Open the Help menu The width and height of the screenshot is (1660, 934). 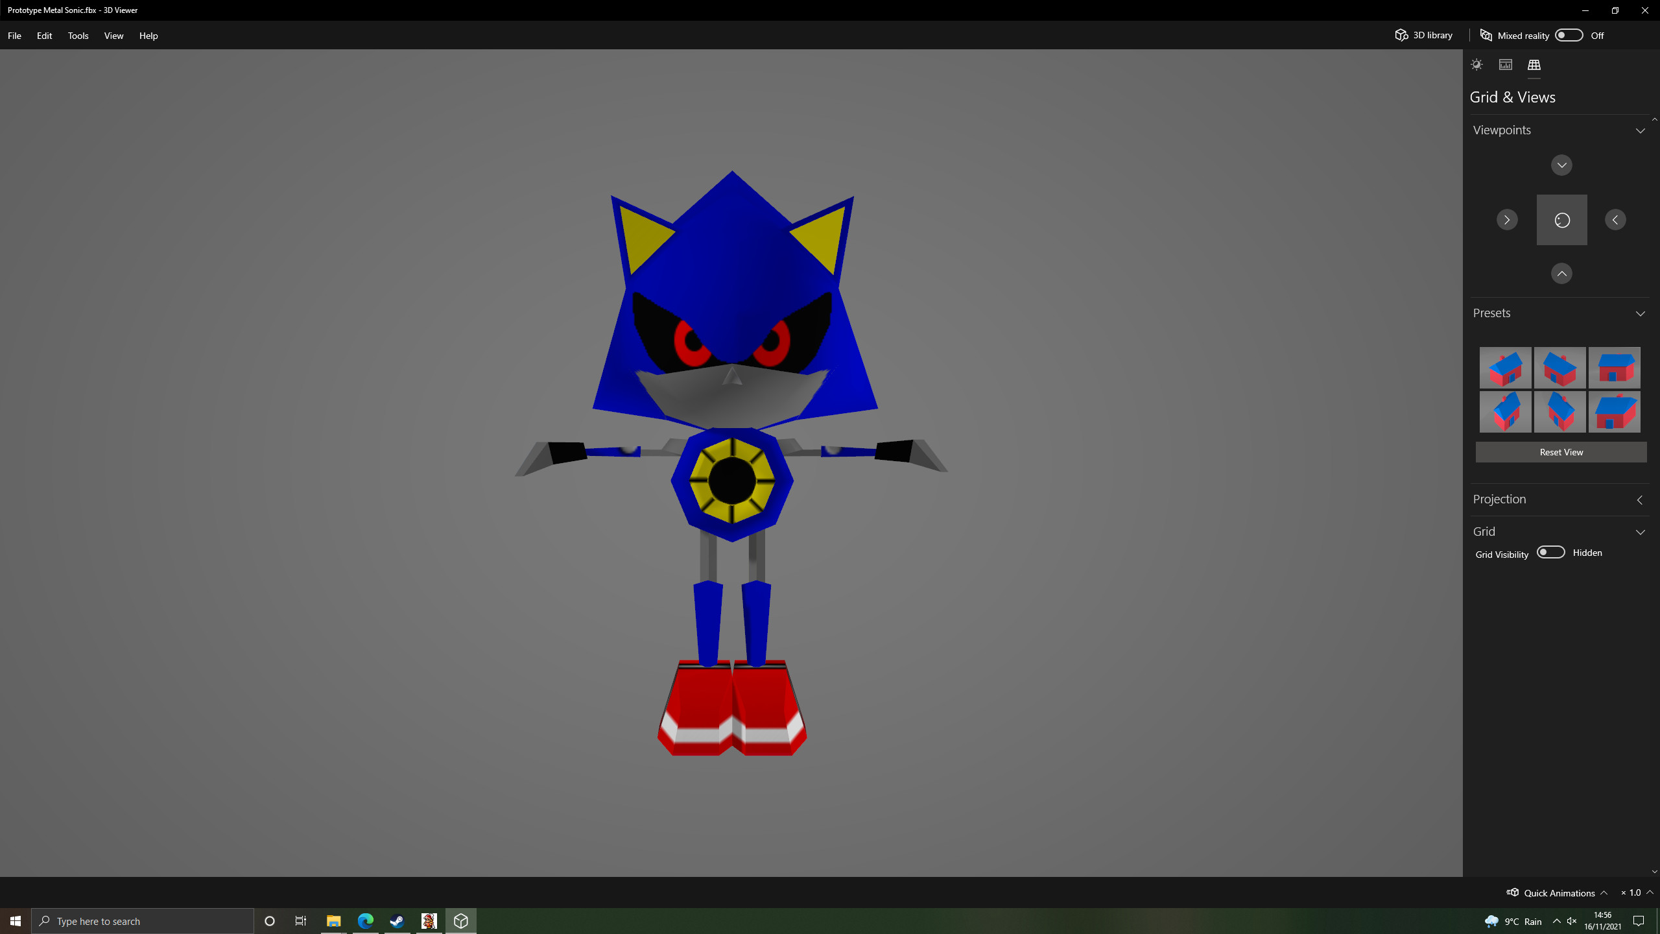(148, 36)
